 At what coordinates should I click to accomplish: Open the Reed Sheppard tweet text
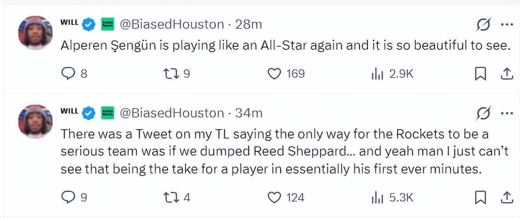pyautogui.click(x=273, y=152)
